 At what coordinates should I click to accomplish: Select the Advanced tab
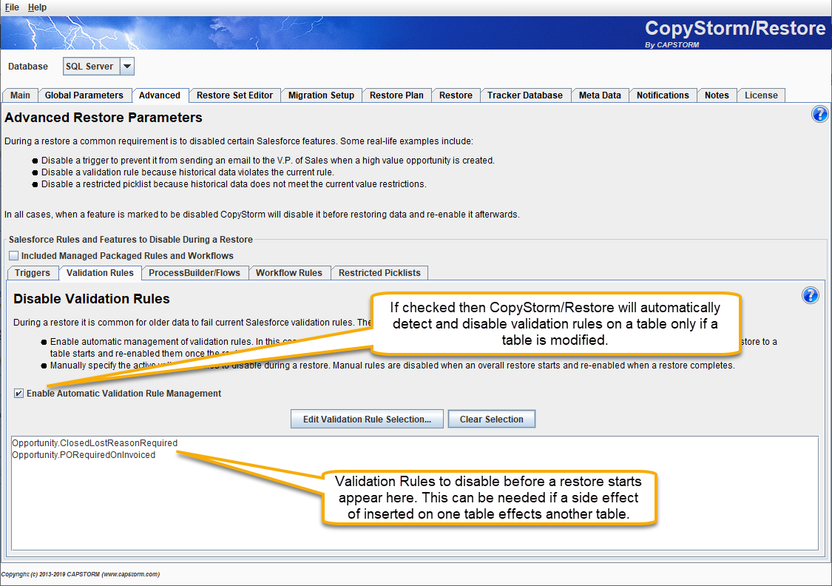[160, 95]
